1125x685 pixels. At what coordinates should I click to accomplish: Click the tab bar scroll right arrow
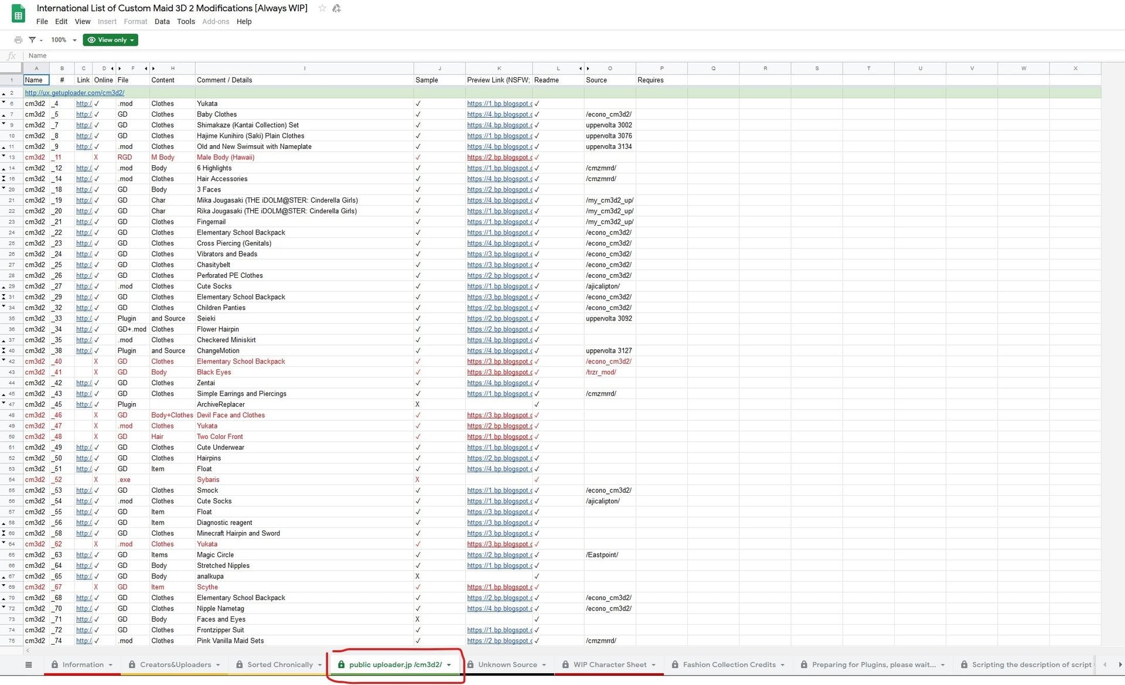click(1120, 664)
